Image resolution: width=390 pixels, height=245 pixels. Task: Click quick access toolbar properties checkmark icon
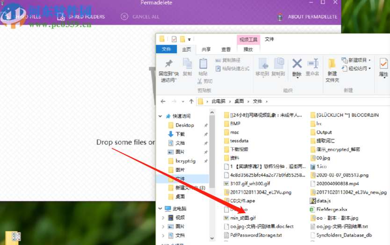(174, 39)
